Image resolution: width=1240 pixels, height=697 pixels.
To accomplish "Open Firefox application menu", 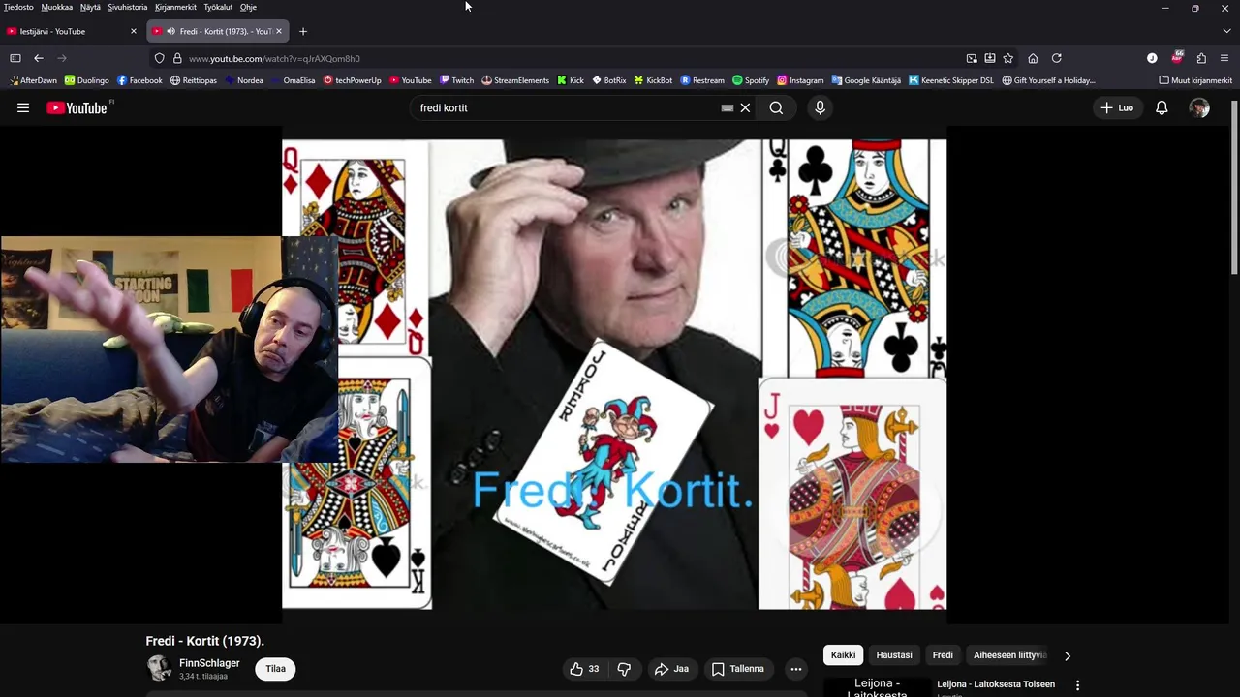I will tap(1224, 58).
